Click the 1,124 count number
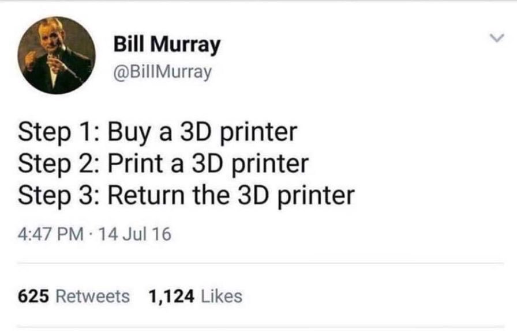This screenshot has width=517, height=331. click(x=171, y=296)
